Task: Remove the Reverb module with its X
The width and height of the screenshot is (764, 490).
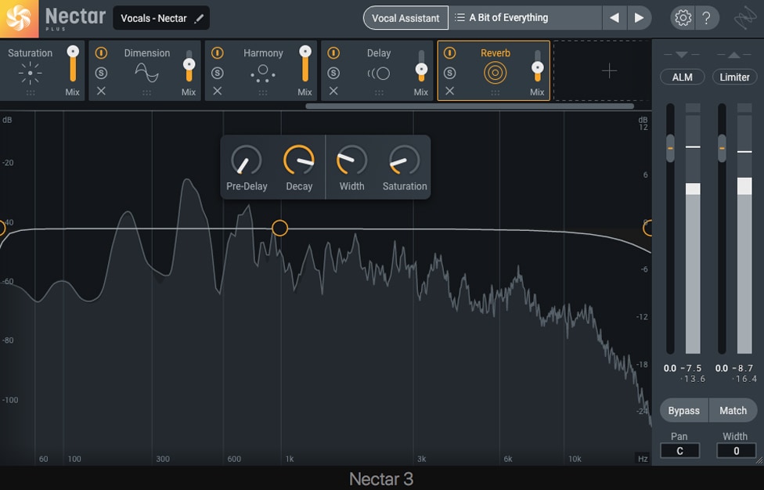Action: coord(450,91)
